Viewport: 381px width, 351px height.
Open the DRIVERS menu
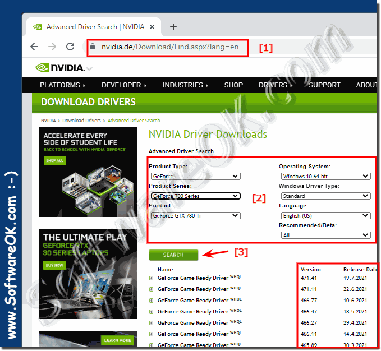(x=276, y=85)
